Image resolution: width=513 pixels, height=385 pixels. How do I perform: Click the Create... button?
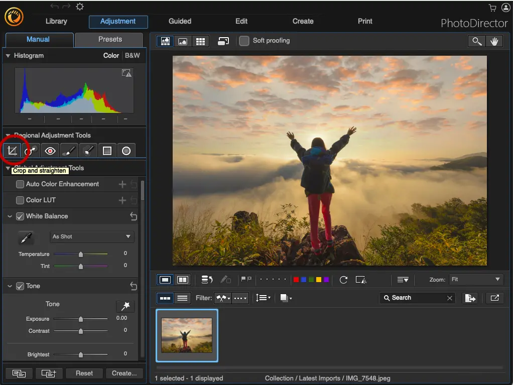tap(124, 373)
